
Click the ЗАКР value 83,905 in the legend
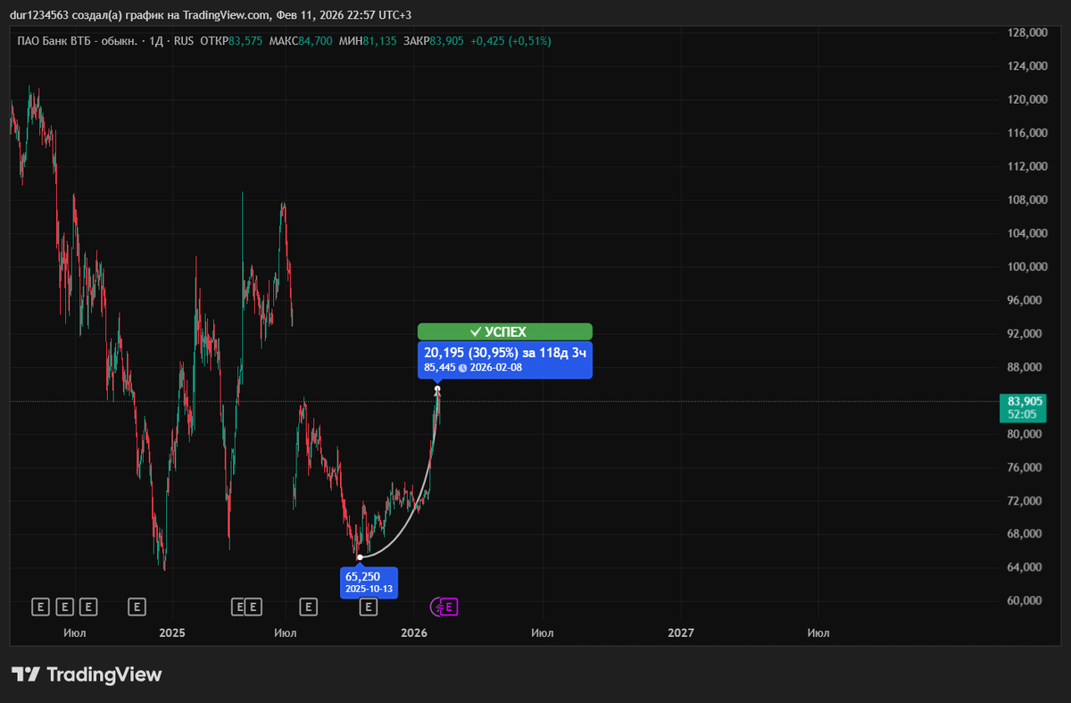click(x=447, y=41)
